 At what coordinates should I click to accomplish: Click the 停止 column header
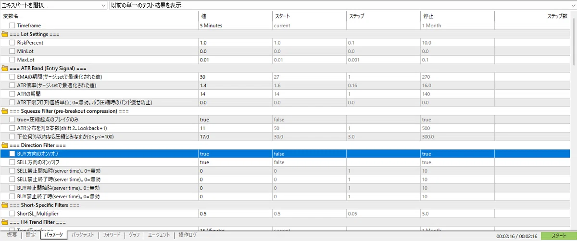(x=457, y=16)
